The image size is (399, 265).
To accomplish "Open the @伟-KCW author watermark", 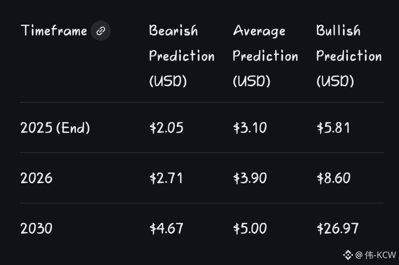I will [375, 255].
